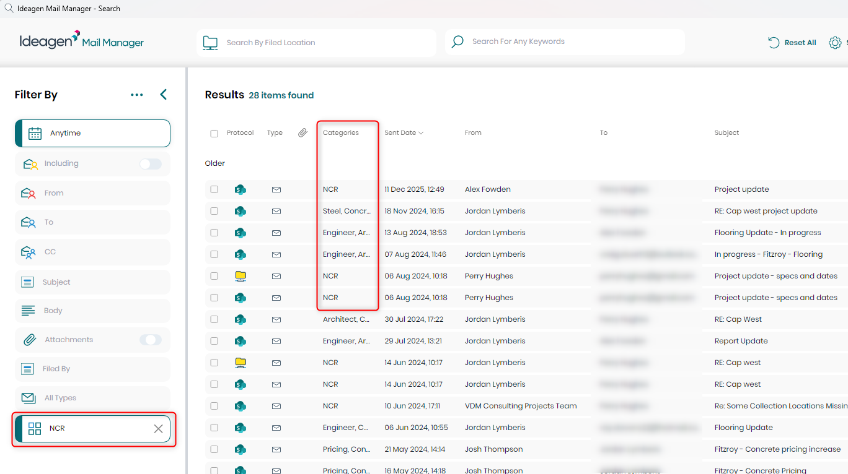Sort by the Type column header
This screenshot has height=474, width=848.
point(275,133)
